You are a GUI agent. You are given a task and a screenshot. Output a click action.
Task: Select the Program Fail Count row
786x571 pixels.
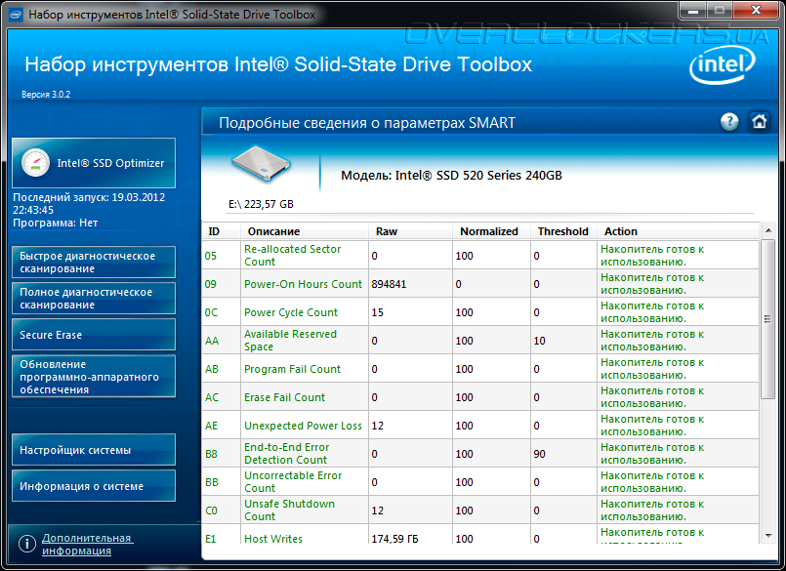(480, 369)
